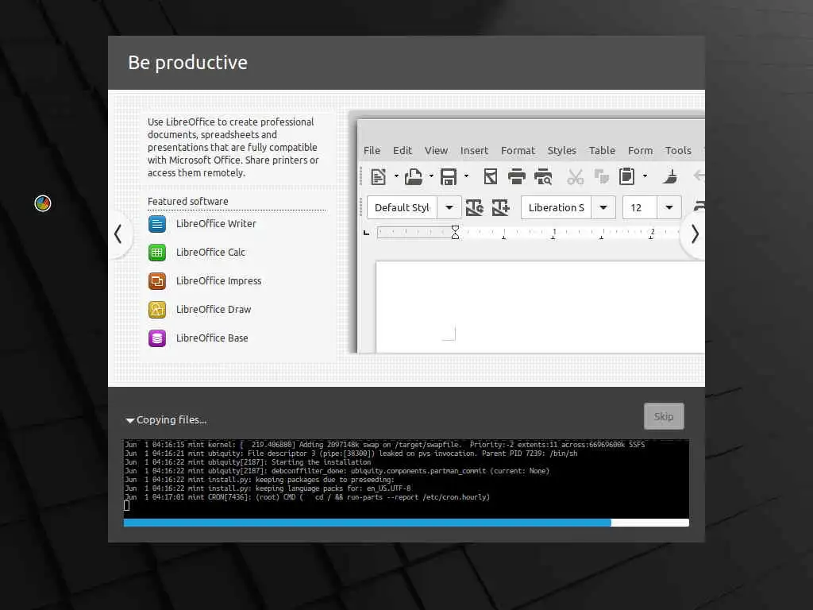Click the log line mentioning cron.hourly

pyautogui.click(x=307, y=497)
